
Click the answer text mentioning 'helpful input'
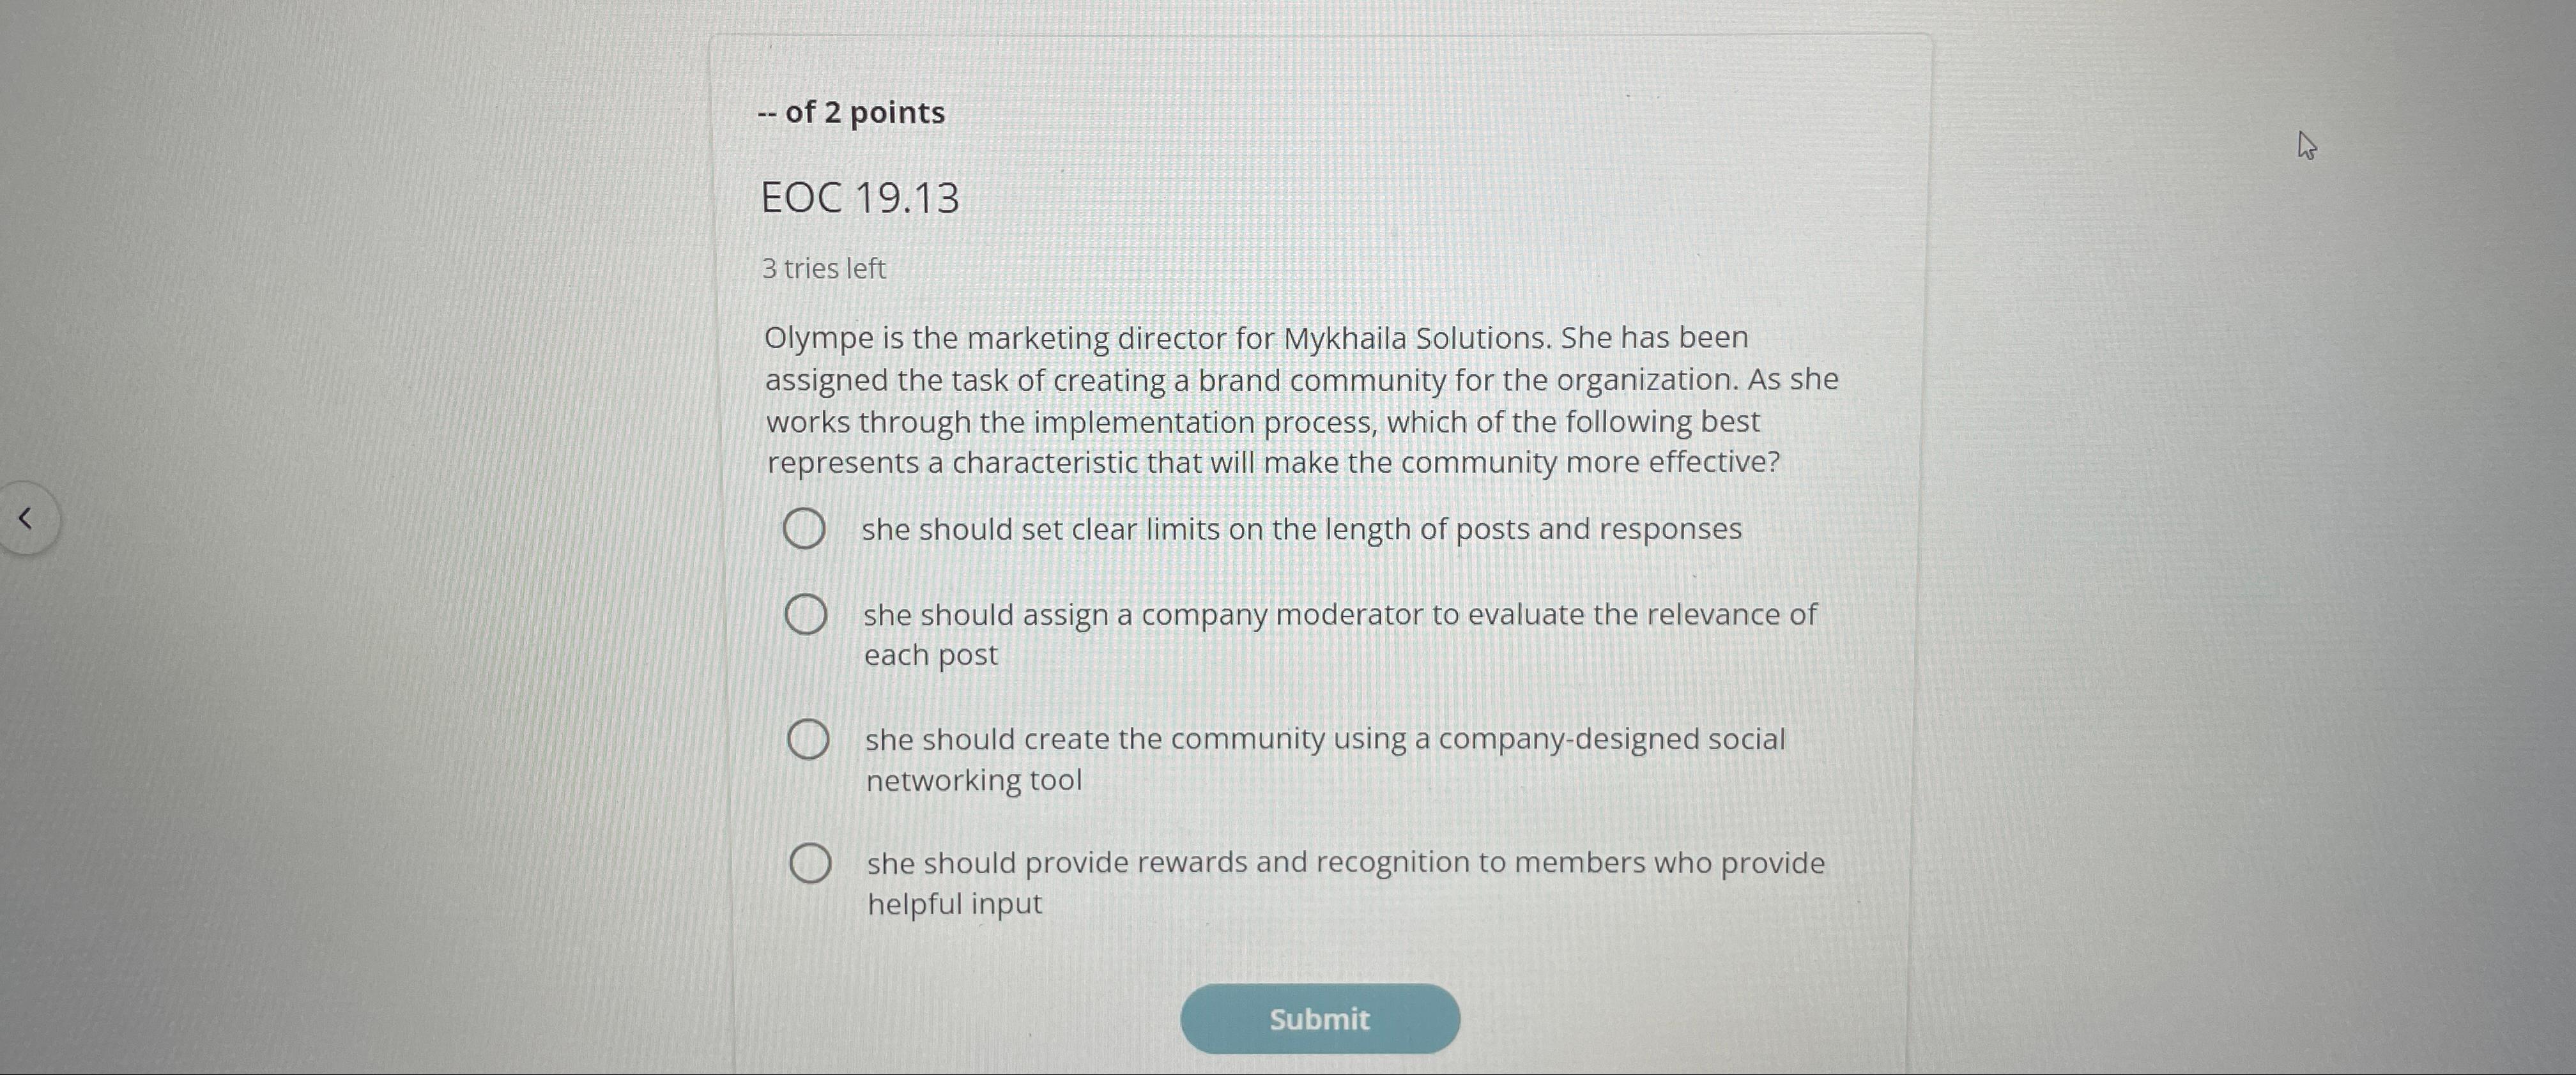point(1345,882)
